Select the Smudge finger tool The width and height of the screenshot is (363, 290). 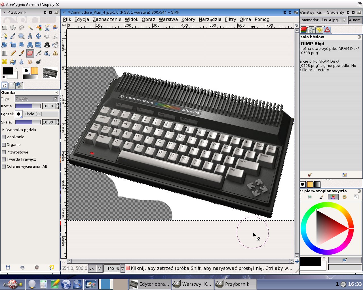(x=30, y=62)
